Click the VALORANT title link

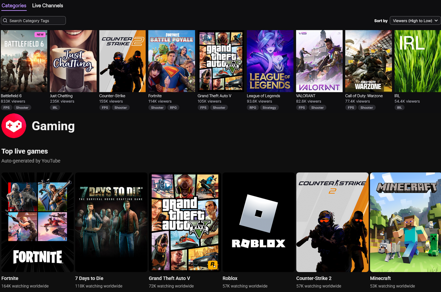[306, 96]
